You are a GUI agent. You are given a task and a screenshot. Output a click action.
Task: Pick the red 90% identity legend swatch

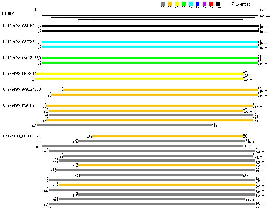211,4
